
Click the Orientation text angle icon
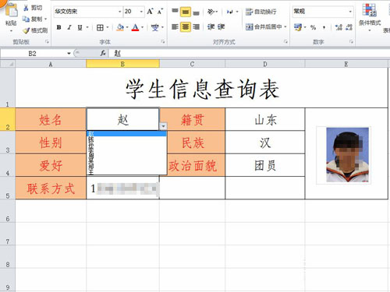pos(211,12)
